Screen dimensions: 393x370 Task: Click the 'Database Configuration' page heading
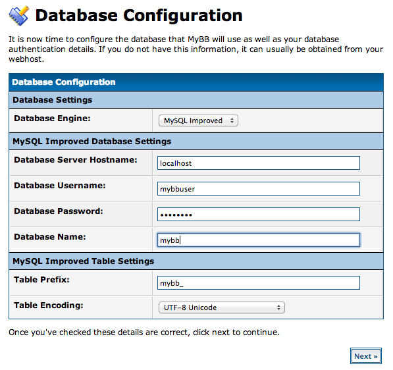pyautogui.click(x=139, y=16)
